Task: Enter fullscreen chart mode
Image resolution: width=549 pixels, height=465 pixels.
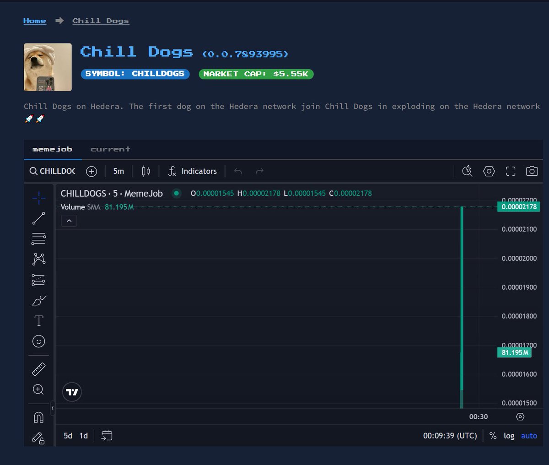Action: click(x=511, y=171)
